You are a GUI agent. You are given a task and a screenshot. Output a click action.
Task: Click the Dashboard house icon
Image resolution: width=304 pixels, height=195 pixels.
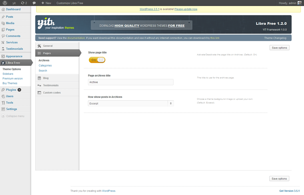click(x=3, y=9)
